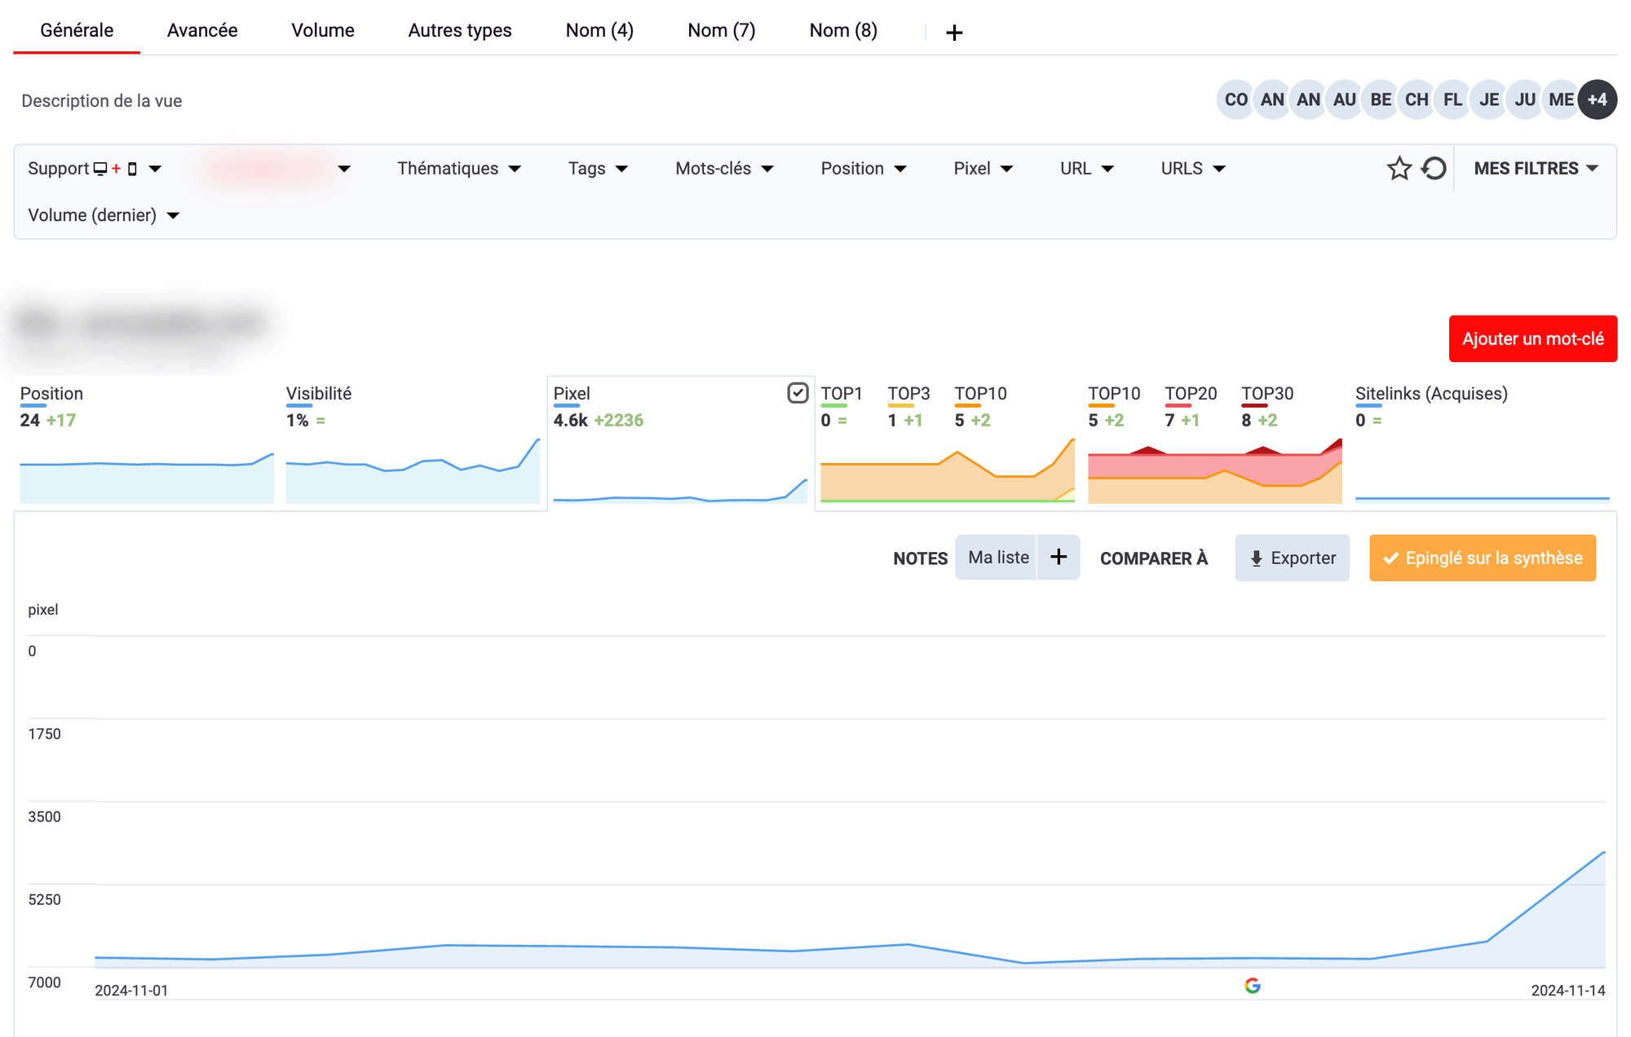
Task: Toggle Epinglé sur la synthèse pin
Action: click(x=1482, y=558)
